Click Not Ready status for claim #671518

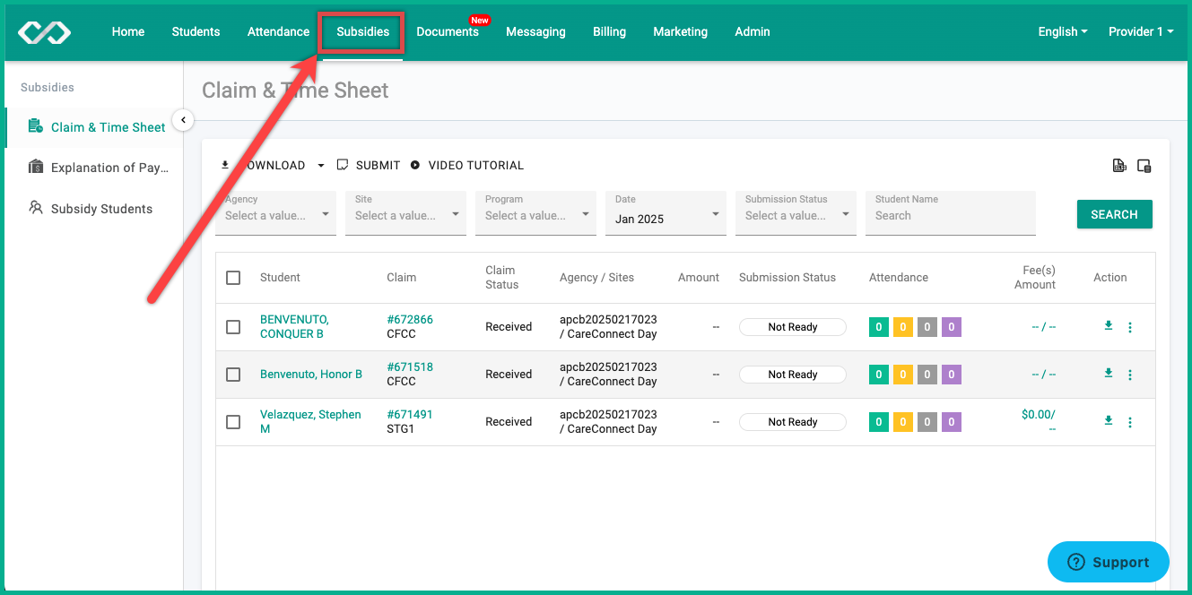coord(793,375)
